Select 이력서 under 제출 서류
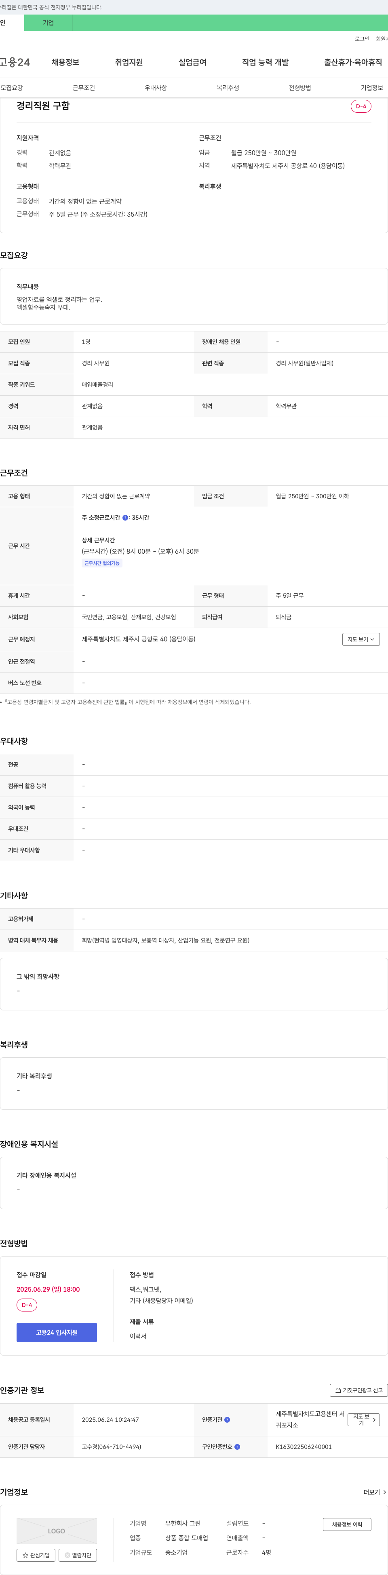The height and width of the screenshot is (1575, 388). coord(138,1337)
